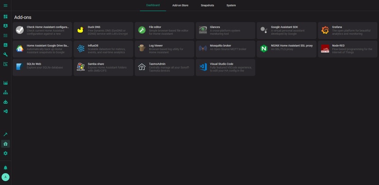Click the Visual Studio Code card icon
This screenshot has width=379, height=185.
click(x=203, y=67)
